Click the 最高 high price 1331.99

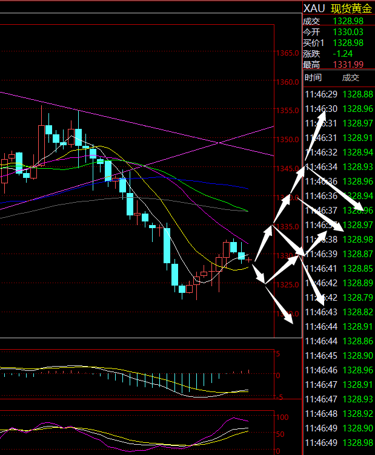coord(348,64)
